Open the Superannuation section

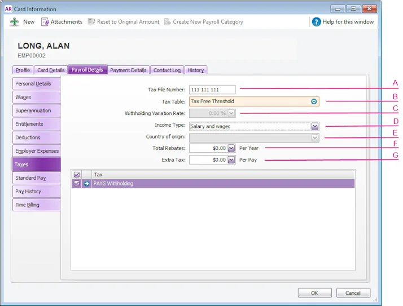tap(37, 110)
